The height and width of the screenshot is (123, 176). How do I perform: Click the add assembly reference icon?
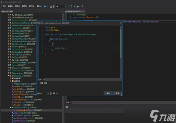click(x=54, y=93)
